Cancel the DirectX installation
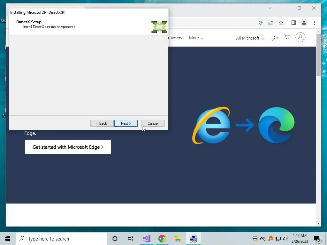 point(153,123)
